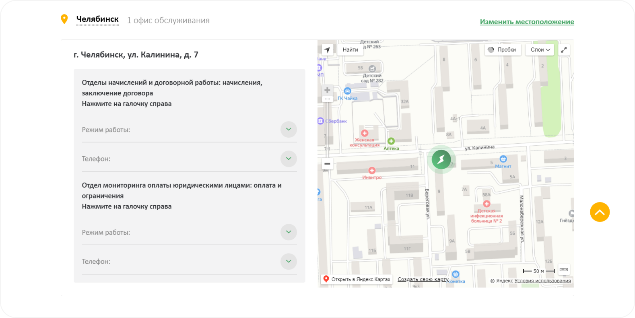Expand first Режим работы section
The image size is (635, 318).
(x=289, y=130)
